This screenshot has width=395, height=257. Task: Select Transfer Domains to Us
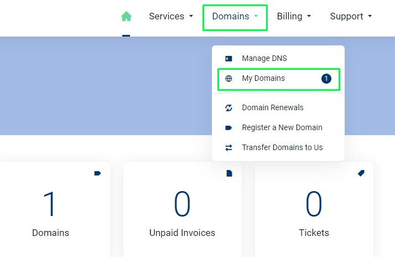(278, 147)
